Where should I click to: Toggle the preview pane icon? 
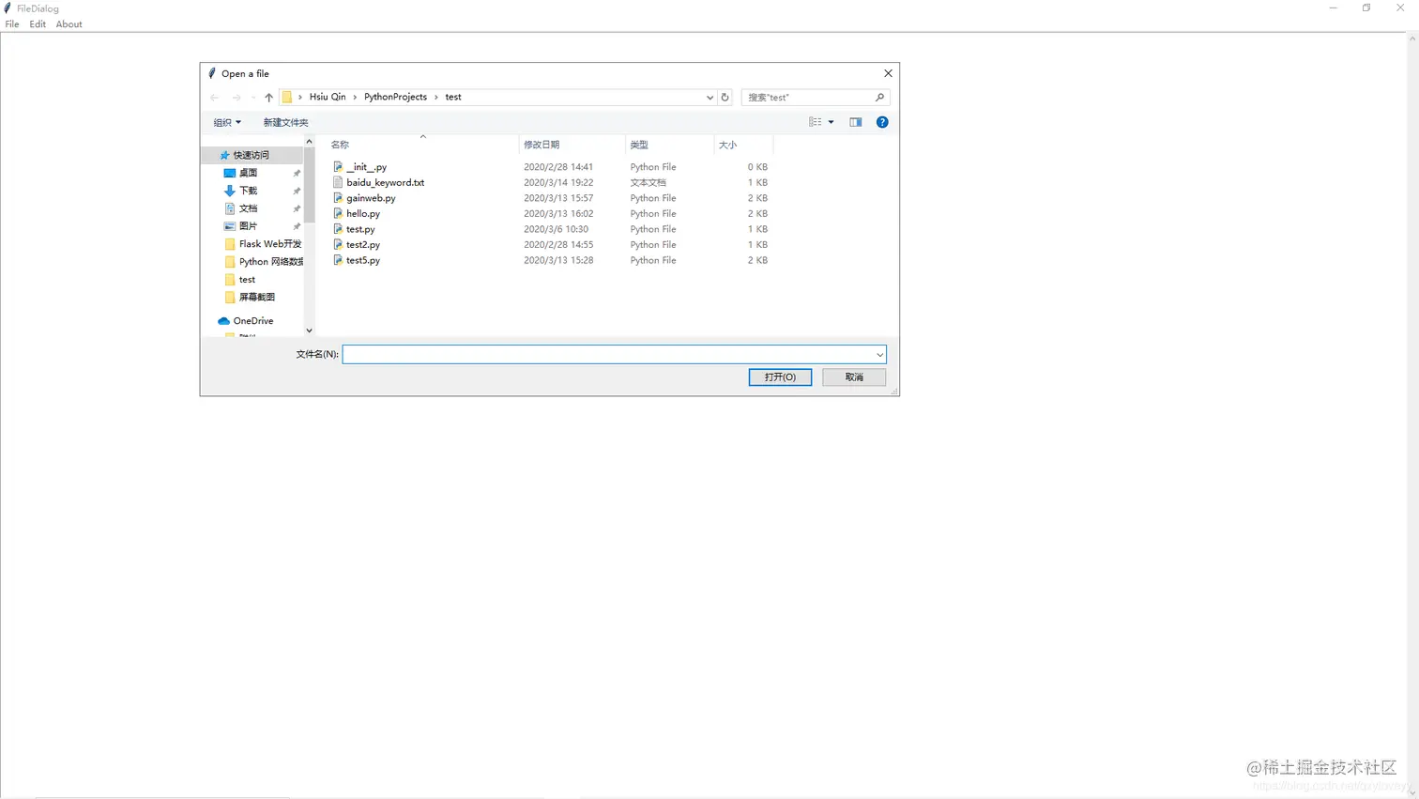coord(856,122)
